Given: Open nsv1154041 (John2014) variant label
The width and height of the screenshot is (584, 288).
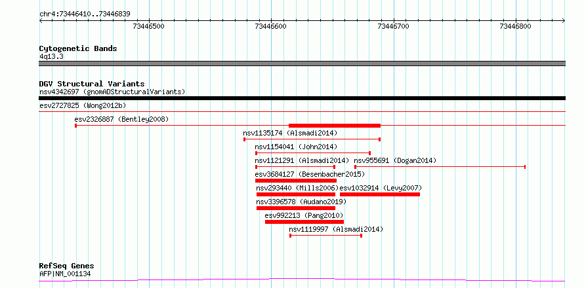Looking at the screenshot, I should (x=296, y=147).
